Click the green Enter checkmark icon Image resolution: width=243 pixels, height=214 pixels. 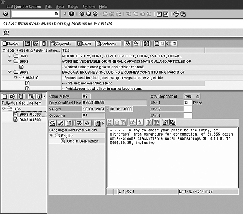tap(6, 14)
